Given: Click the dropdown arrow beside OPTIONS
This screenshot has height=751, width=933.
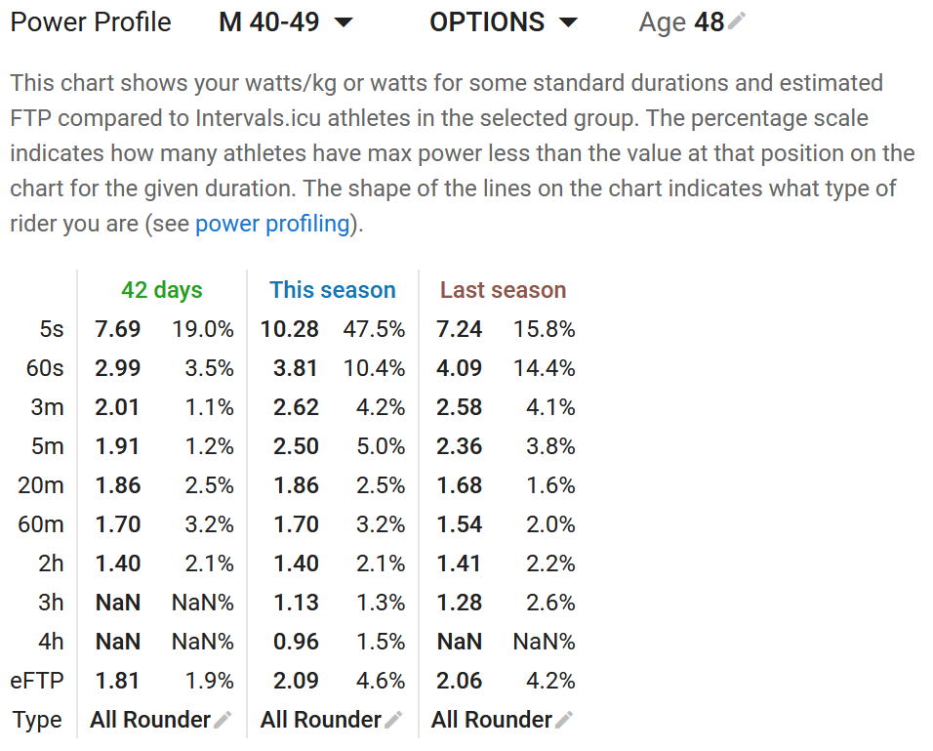Looking at the screenshot, I should (x=569, y=22).
